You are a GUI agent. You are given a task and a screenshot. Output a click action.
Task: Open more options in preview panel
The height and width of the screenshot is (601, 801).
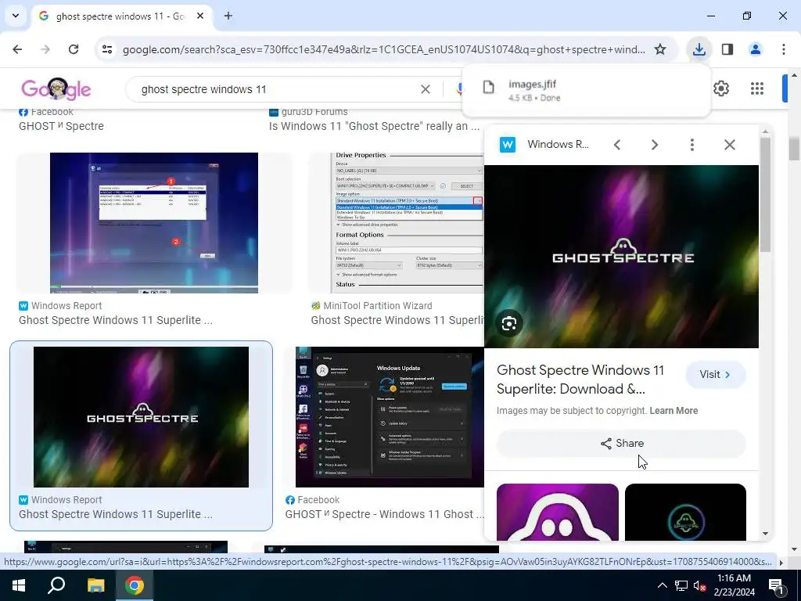coord(692,145)
